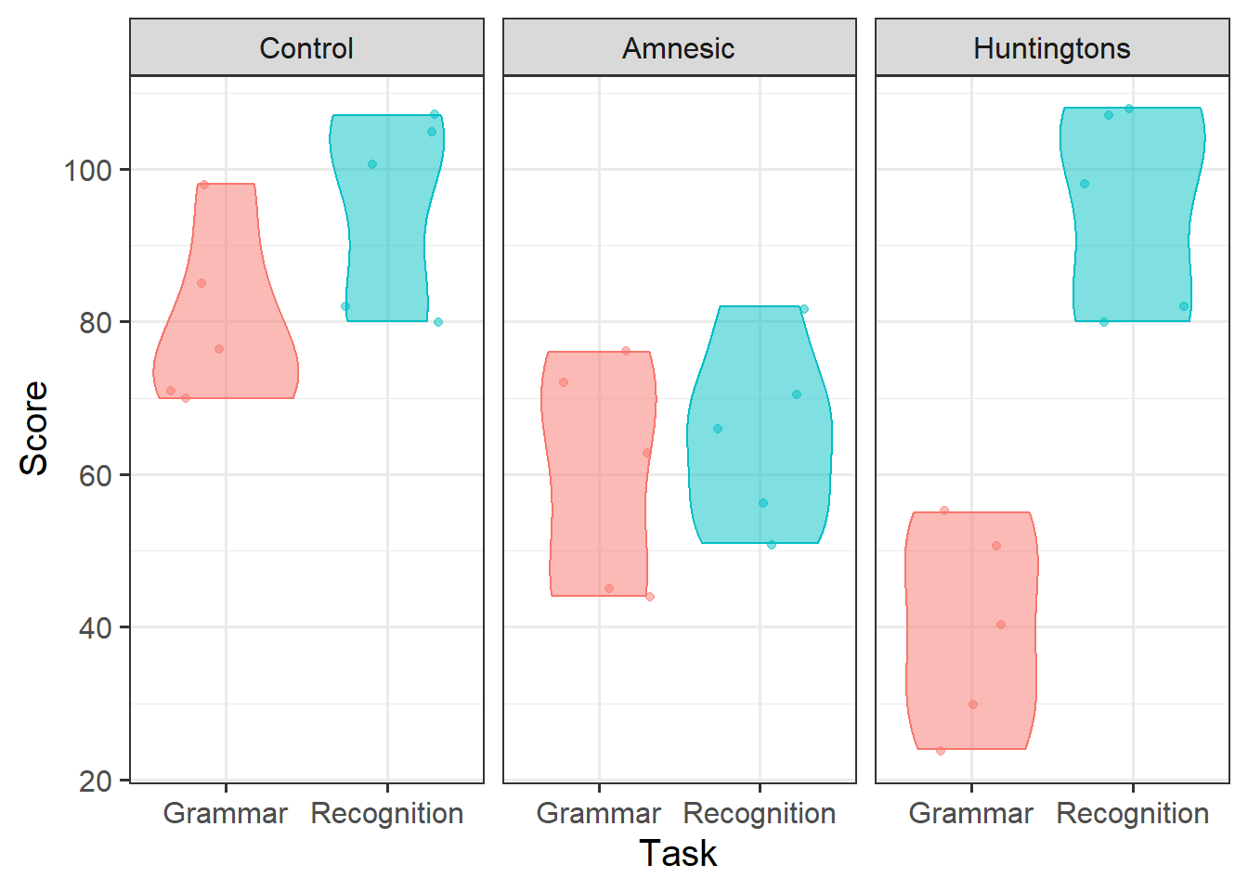Click the Control facet header
Screen dimensions: 1248x891
point(306,48)
